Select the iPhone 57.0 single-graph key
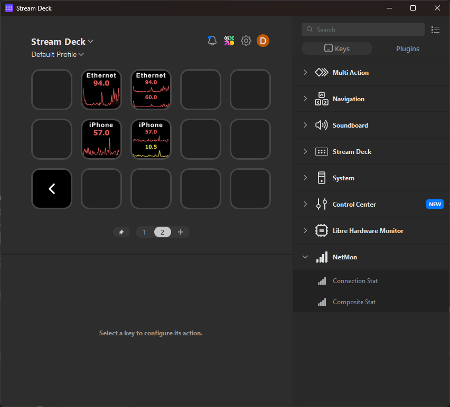The width and height of the screenshot is (450, 407). pos(101,139)
